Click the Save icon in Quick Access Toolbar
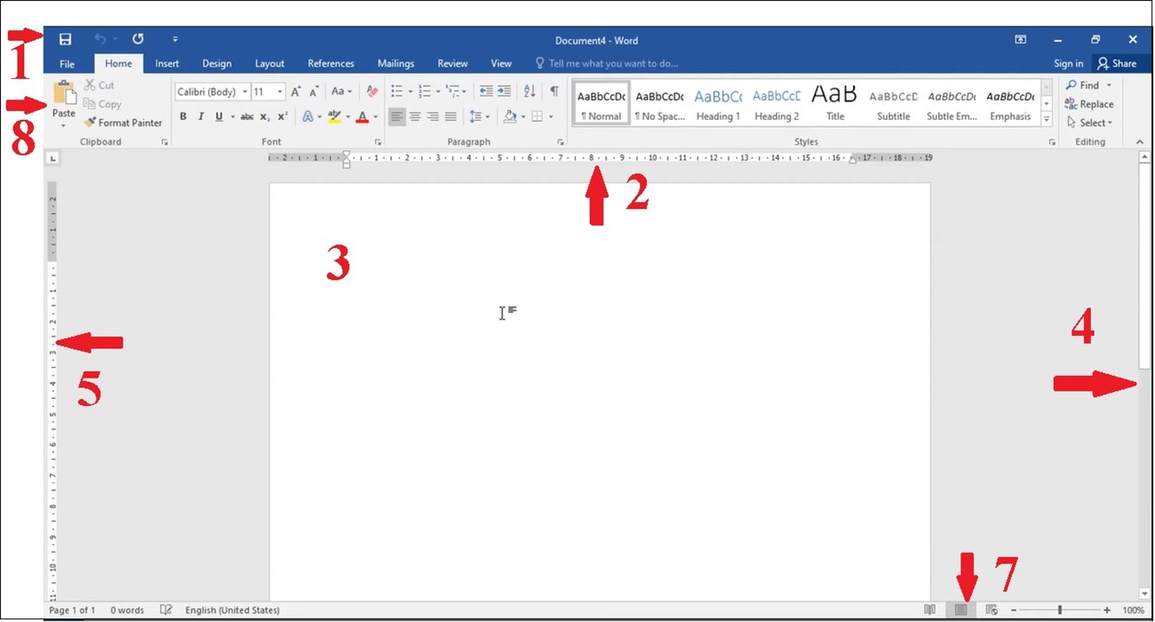 (65, 40)
